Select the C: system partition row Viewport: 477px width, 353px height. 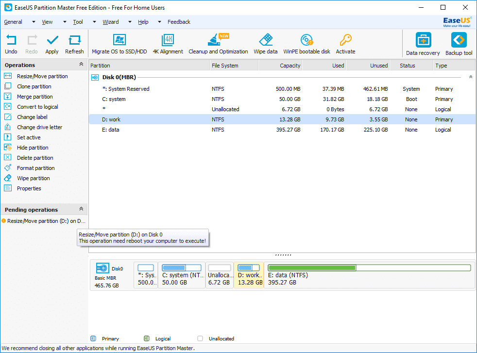point(282,99)
